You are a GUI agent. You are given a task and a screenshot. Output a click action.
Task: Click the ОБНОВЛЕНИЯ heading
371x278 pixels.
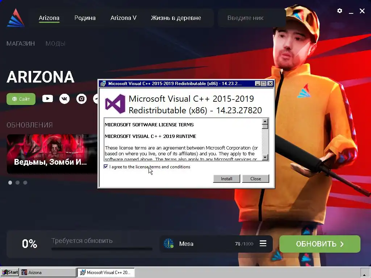click(30, 125)
